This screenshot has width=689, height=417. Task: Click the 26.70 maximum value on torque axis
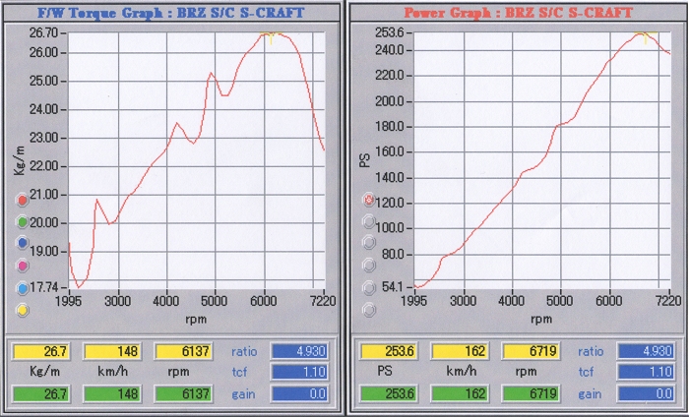[43, 32]
